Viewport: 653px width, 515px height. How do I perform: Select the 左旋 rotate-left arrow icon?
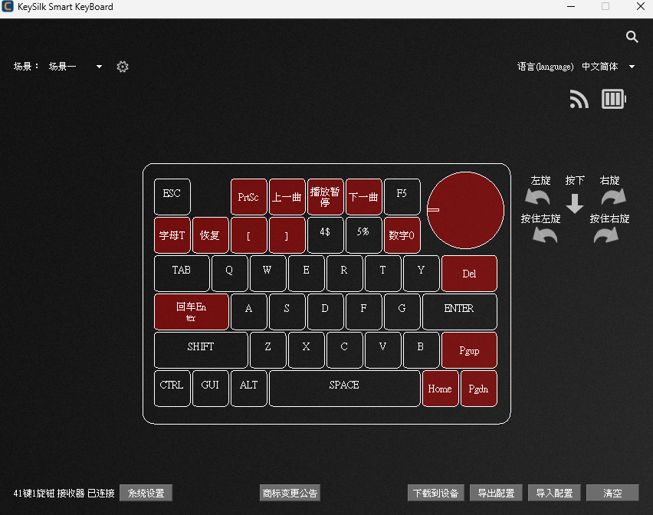coord(537,196)
